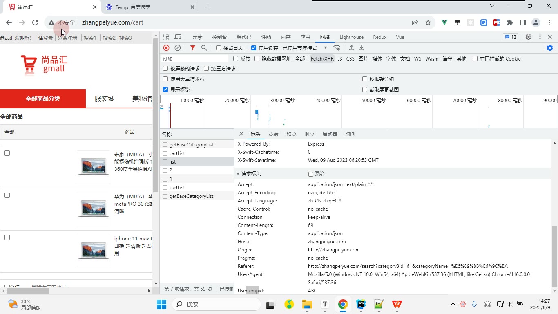Switch to the 响应 tab
The image size is (558, 314).
[x=309, y=134]
